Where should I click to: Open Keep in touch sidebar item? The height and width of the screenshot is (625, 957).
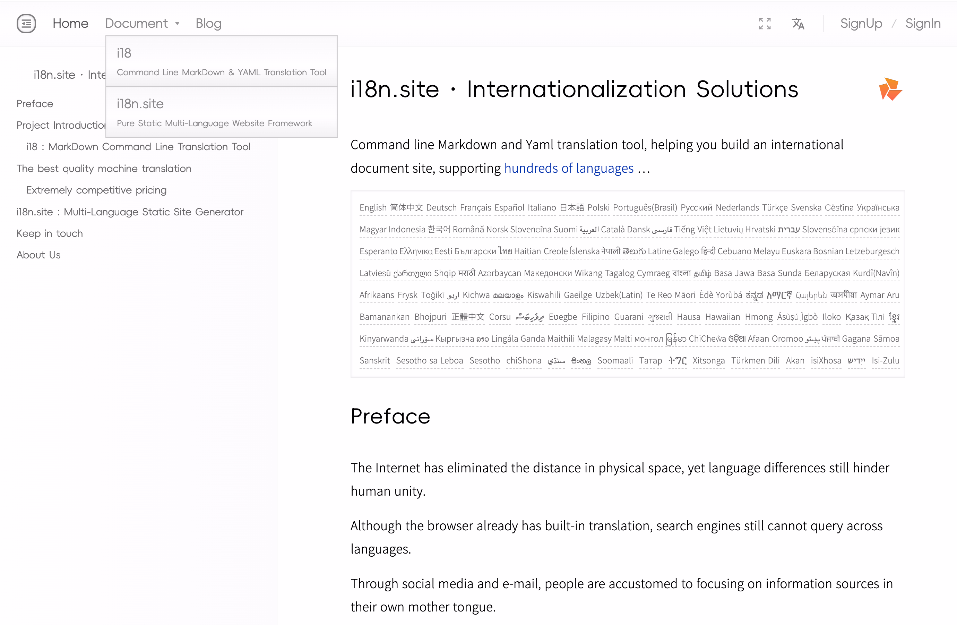(50, 233)
